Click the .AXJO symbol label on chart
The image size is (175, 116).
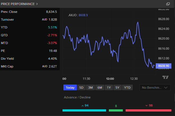click(73, 15)
